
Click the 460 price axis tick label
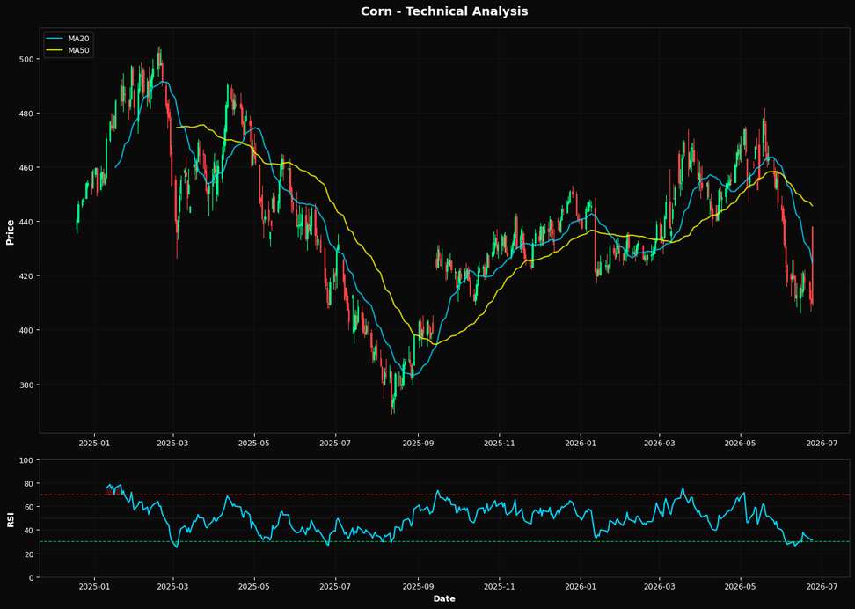(26, 167)
